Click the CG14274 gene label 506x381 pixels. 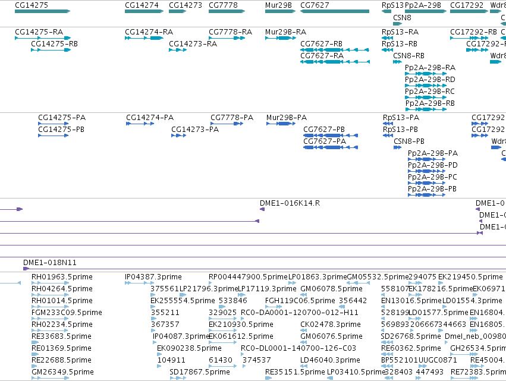pos(142,5)
